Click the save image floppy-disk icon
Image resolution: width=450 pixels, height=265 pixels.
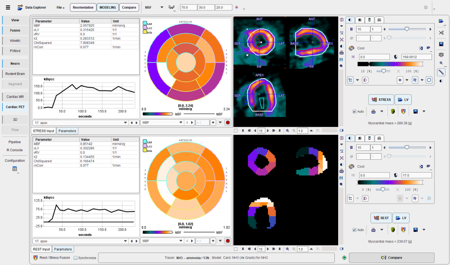pyautogui.click(x=441, y=44)
